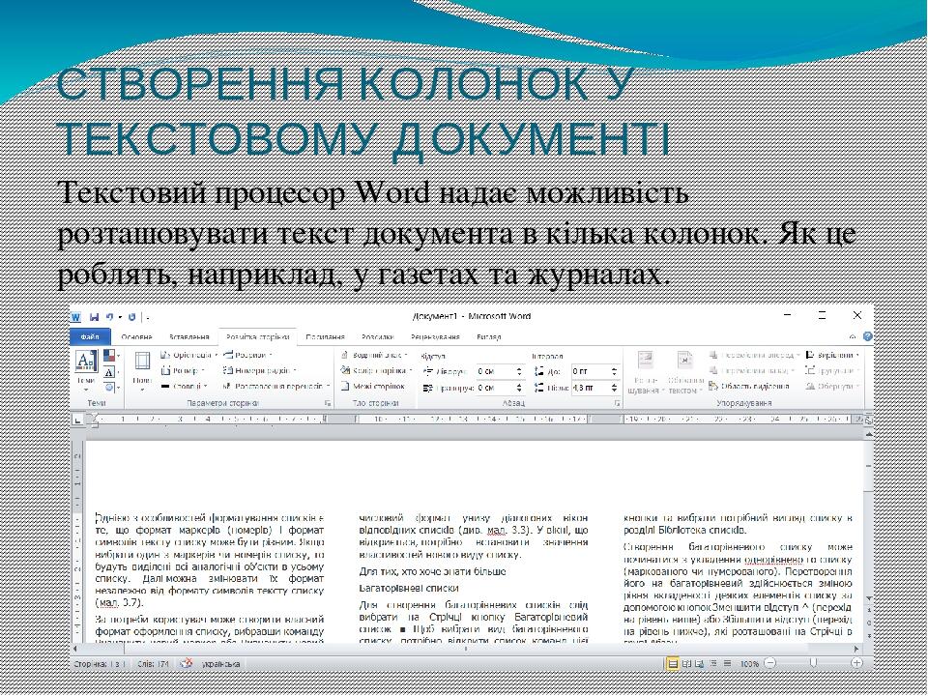The width and height of the screenshot is (928, 696).
Task: Open Word Help question mark icon
Action: coord(867,336)
